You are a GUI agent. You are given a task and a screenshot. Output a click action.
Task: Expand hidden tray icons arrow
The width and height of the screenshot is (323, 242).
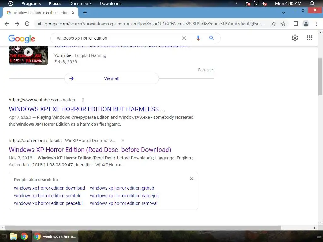coord(236,3)
